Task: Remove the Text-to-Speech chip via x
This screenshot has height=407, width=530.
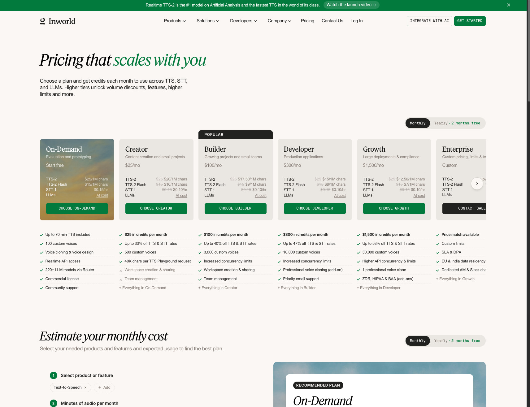Action: (x=85, y=388)
